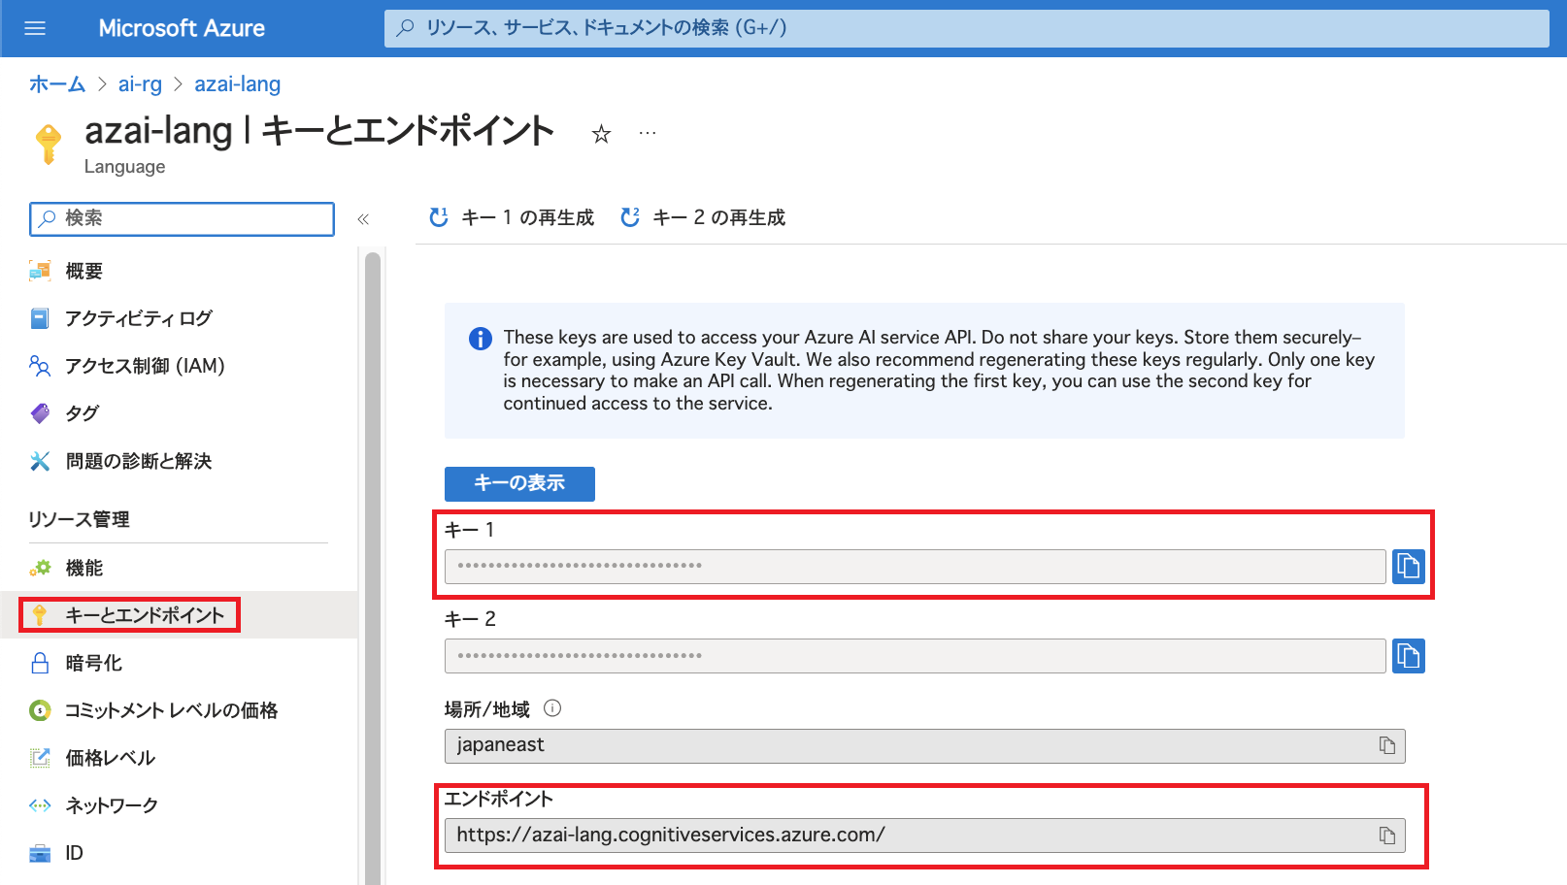1567x885 pixels.
Task: Click the キー 2 masked field
Action: coord(915,656)
